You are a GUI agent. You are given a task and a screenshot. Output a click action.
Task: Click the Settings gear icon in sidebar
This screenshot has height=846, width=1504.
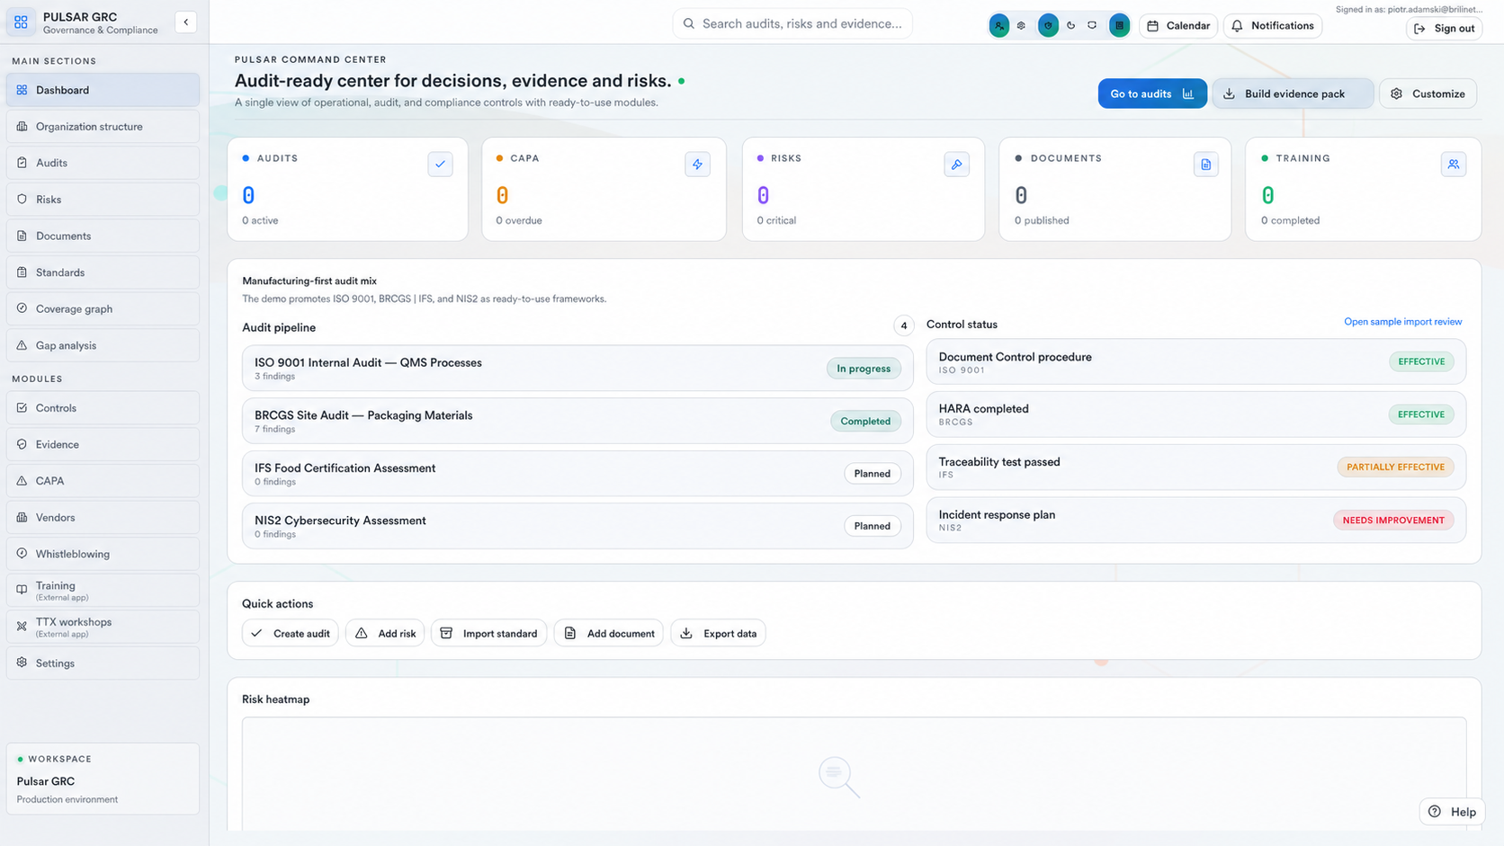click(22, 663)
